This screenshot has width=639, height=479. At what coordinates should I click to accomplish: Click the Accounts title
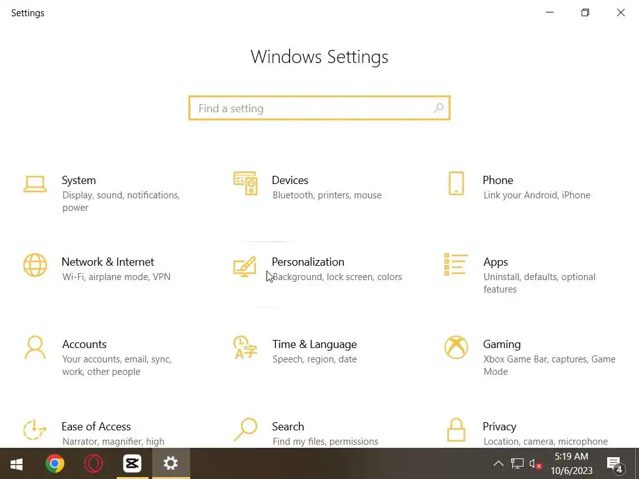pyautogui.click(x=84, y=344)
